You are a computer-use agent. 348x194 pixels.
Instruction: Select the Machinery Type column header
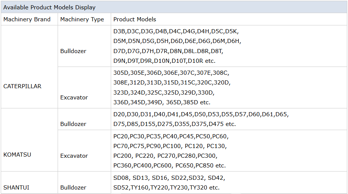(x=82, y=19)
